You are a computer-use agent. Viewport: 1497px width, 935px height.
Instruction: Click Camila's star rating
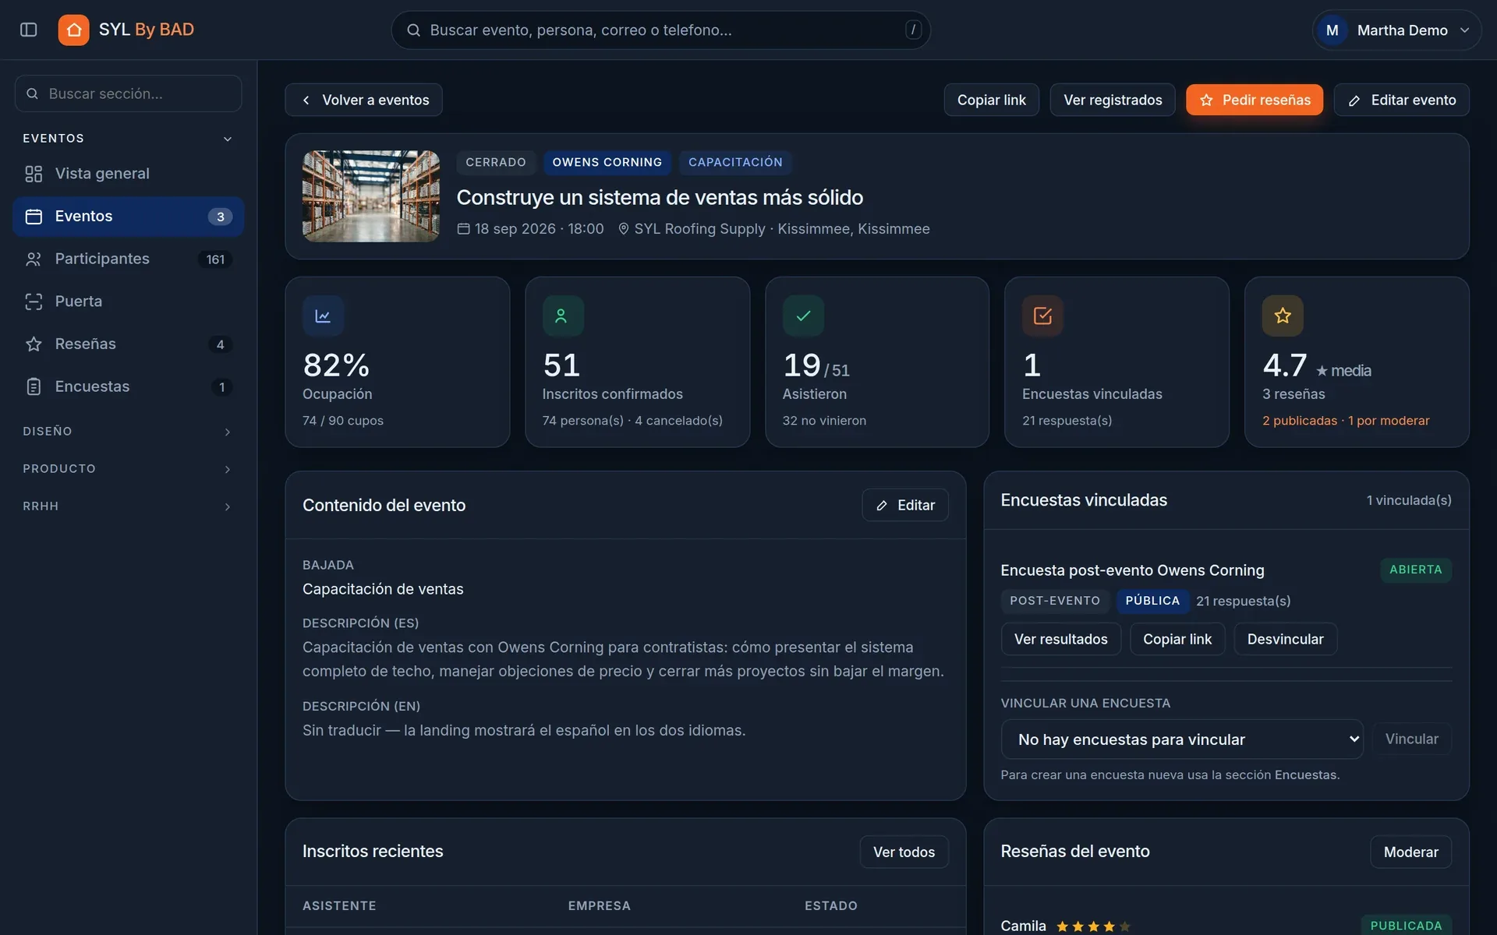[x=1093, y=926]
